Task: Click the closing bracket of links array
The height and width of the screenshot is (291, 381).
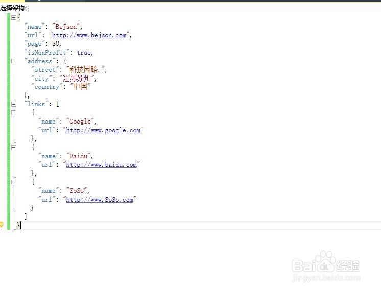Action: pyautogui.click(x=25, y=216)
